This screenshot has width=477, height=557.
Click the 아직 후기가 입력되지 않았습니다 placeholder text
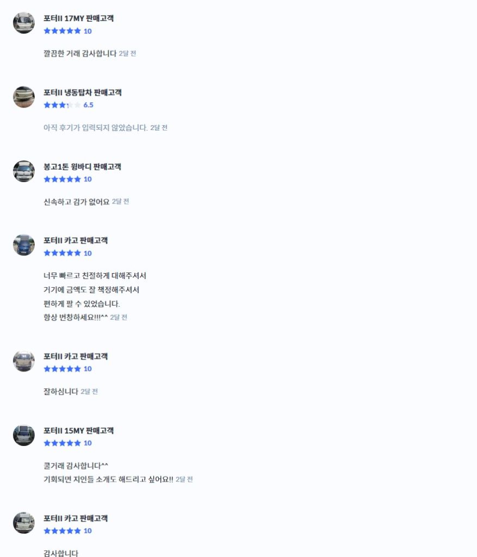[96, 127]
